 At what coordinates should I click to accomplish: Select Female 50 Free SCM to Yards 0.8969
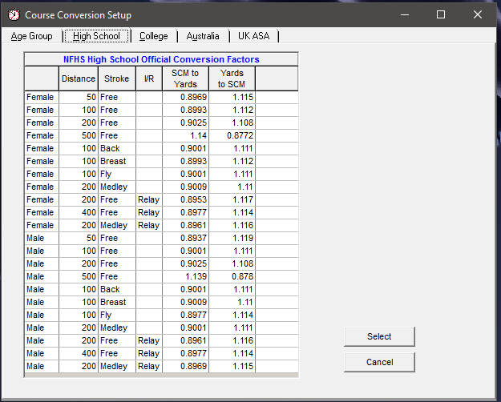185,97
